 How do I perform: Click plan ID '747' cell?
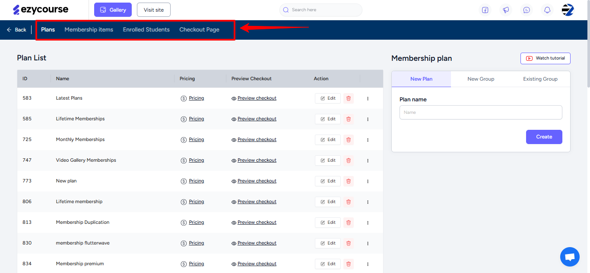point(27,160)
